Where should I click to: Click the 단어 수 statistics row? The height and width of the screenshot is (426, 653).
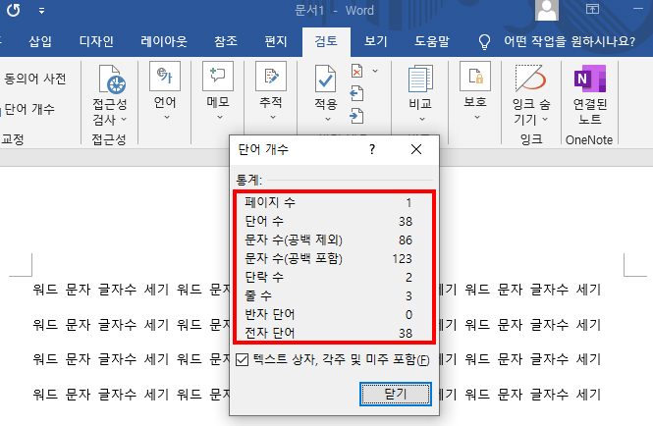pyautogui.click(x=329, y=221)
